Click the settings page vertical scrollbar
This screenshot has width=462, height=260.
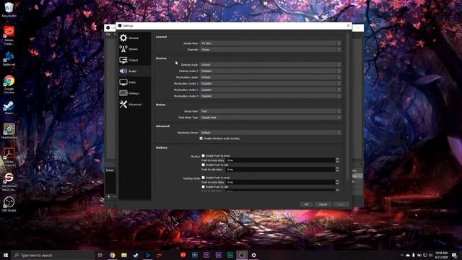(348, 106)
